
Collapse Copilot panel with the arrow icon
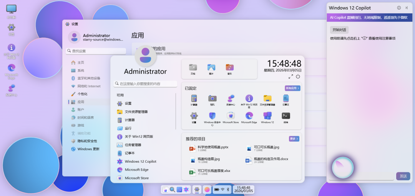click(407, 8)
